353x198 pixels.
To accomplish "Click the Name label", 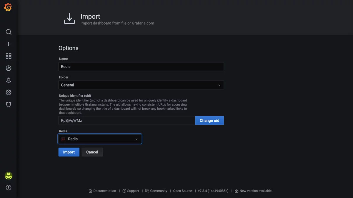I will coord(63,59).
